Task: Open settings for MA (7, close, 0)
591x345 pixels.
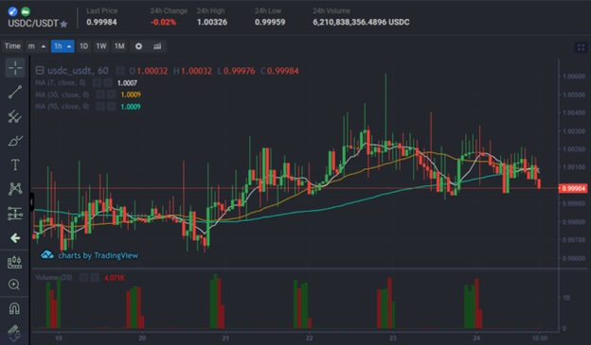Action: (x=97, y=83)
